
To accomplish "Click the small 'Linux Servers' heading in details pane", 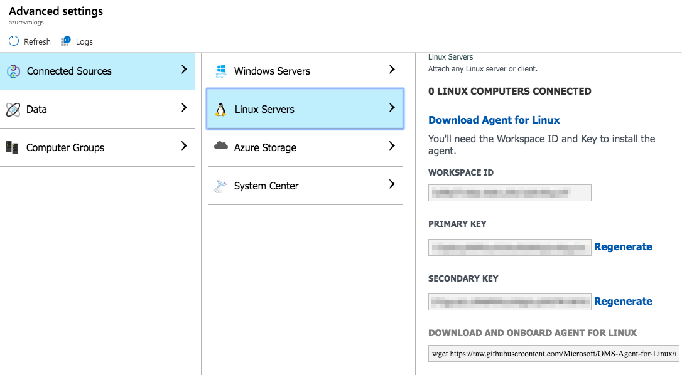I will pos(451,57).
